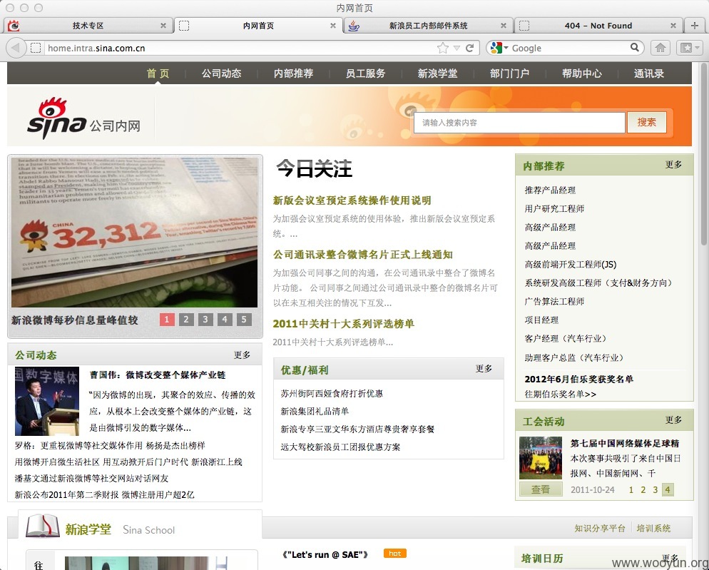Click the orange hot badge beside SAE
The image size is (709, 570).
(394, 554)
